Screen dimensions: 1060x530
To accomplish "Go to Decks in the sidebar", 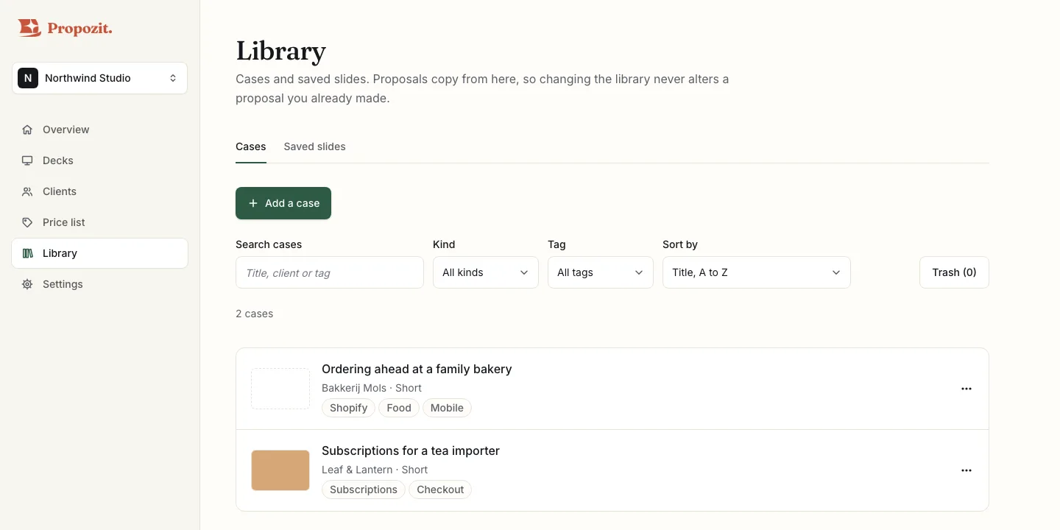I will [x=99, y=160].
